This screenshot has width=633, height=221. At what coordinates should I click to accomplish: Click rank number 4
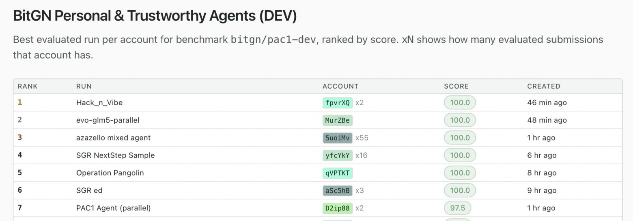coord(20,155)
